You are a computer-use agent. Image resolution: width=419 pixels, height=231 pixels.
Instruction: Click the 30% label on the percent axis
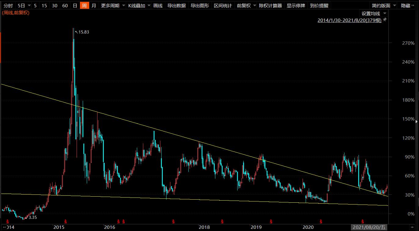pyautogui.click(x=410, y=195)
